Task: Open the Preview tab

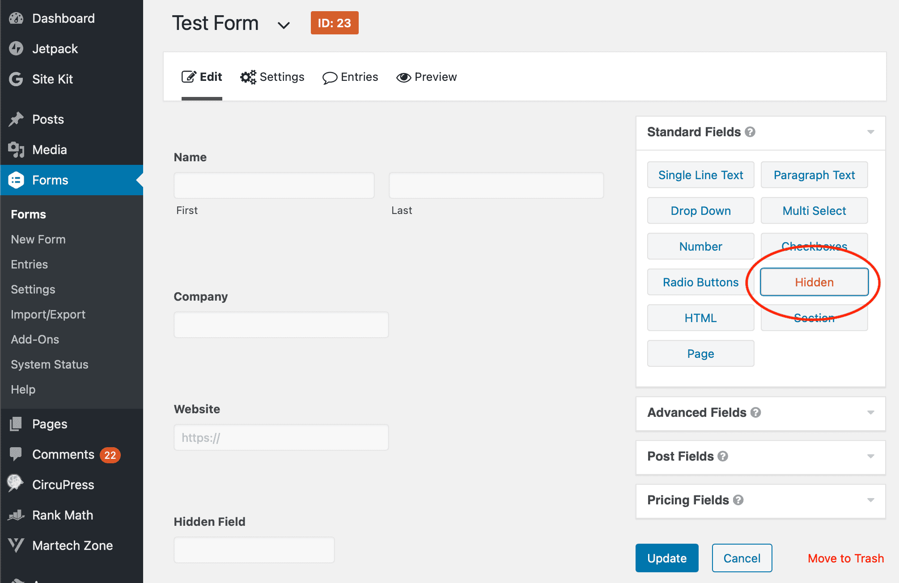Action: pos(426,77)
